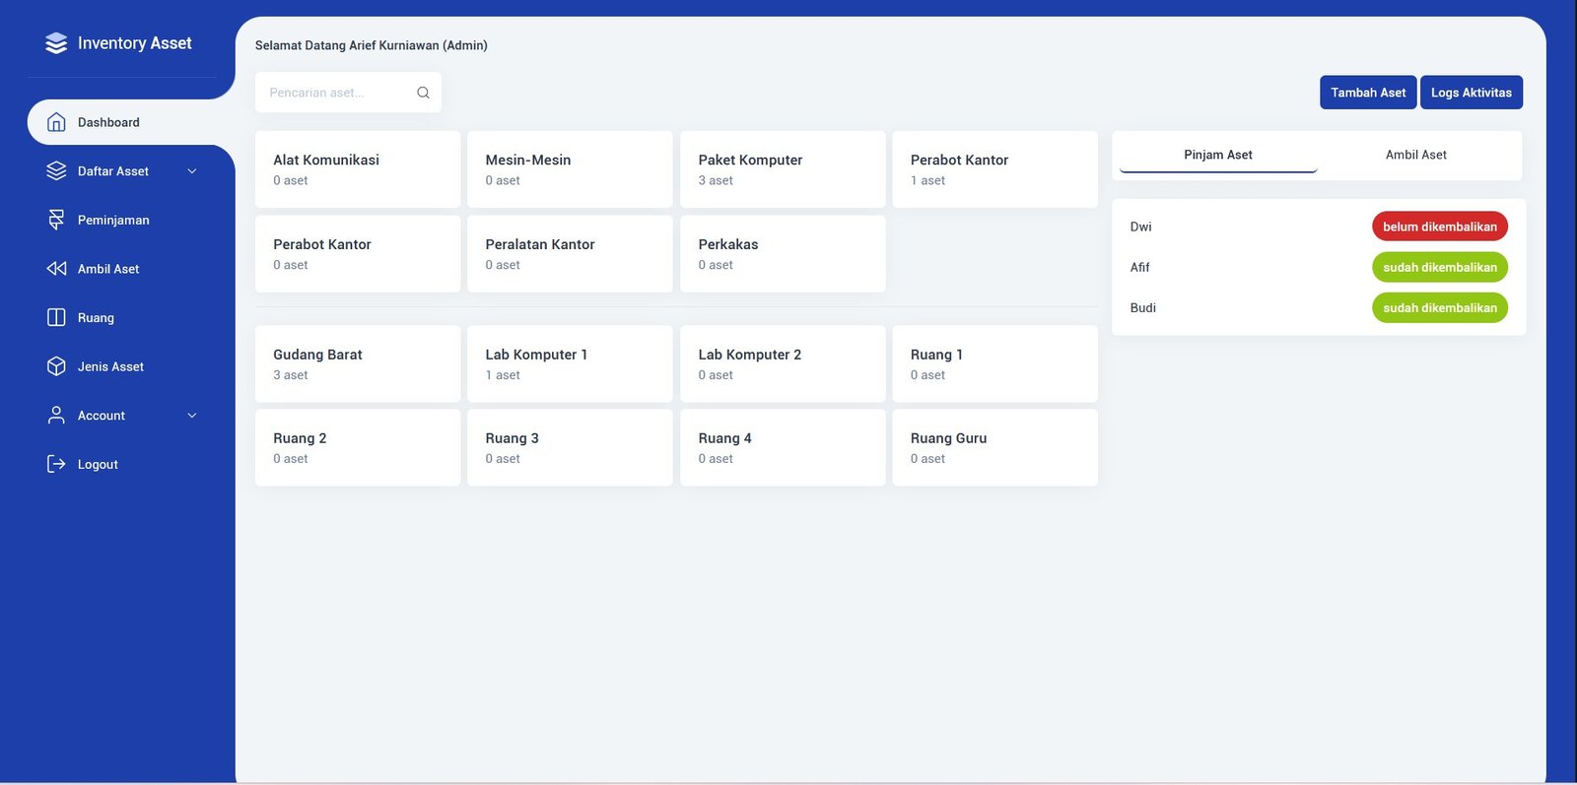
Task: Click Dwi's belum dikembalikan red badge
Action: click(1439, 227)
